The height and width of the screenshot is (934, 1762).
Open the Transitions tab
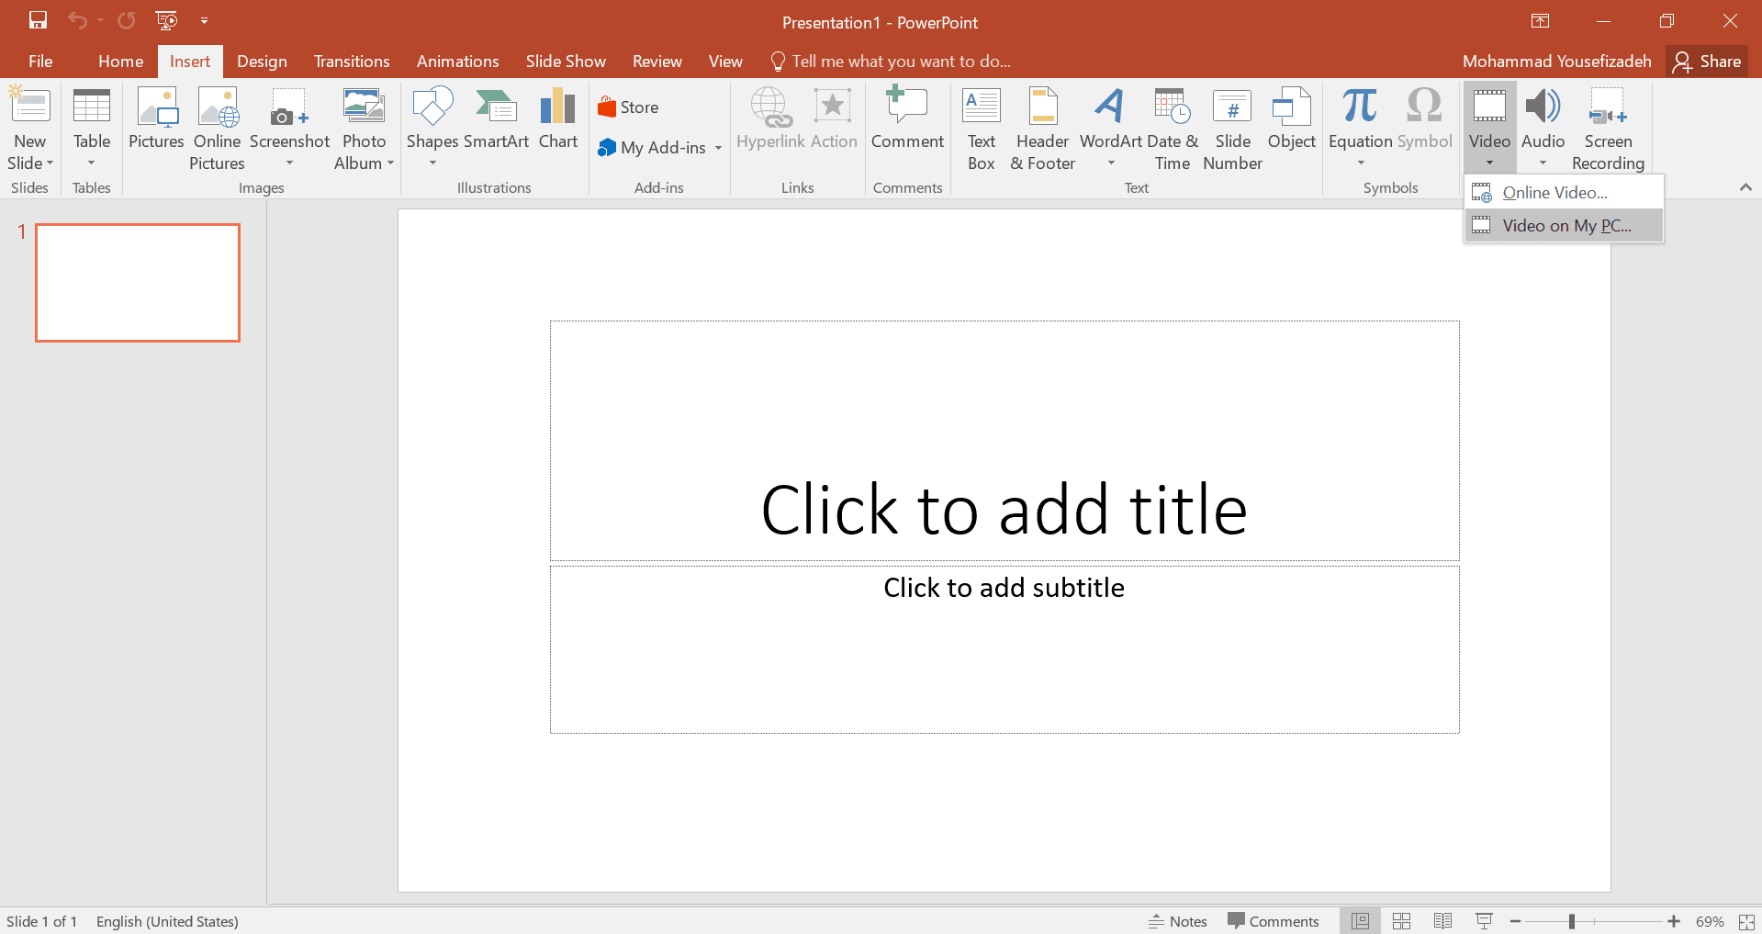point(352,62)
